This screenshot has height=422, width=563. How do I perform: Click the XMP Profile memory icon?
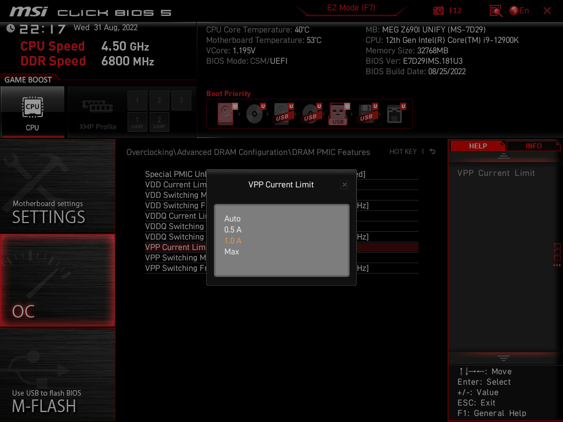pyautogui.click(x=98, y=107)
